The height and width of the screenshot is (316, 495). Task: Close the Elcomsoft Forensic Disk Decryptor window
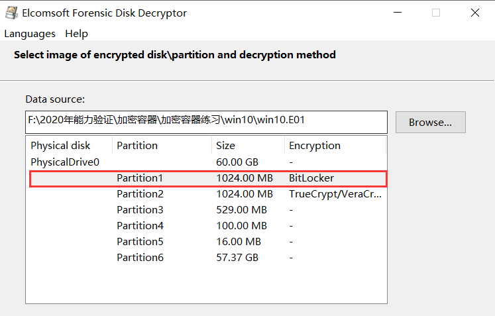click(x=475, y=13)
